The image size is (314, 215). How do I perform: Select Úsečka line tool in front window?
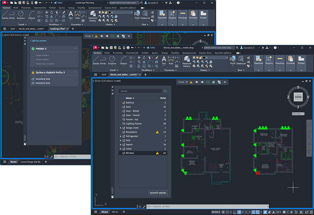(x=96, y=60)
